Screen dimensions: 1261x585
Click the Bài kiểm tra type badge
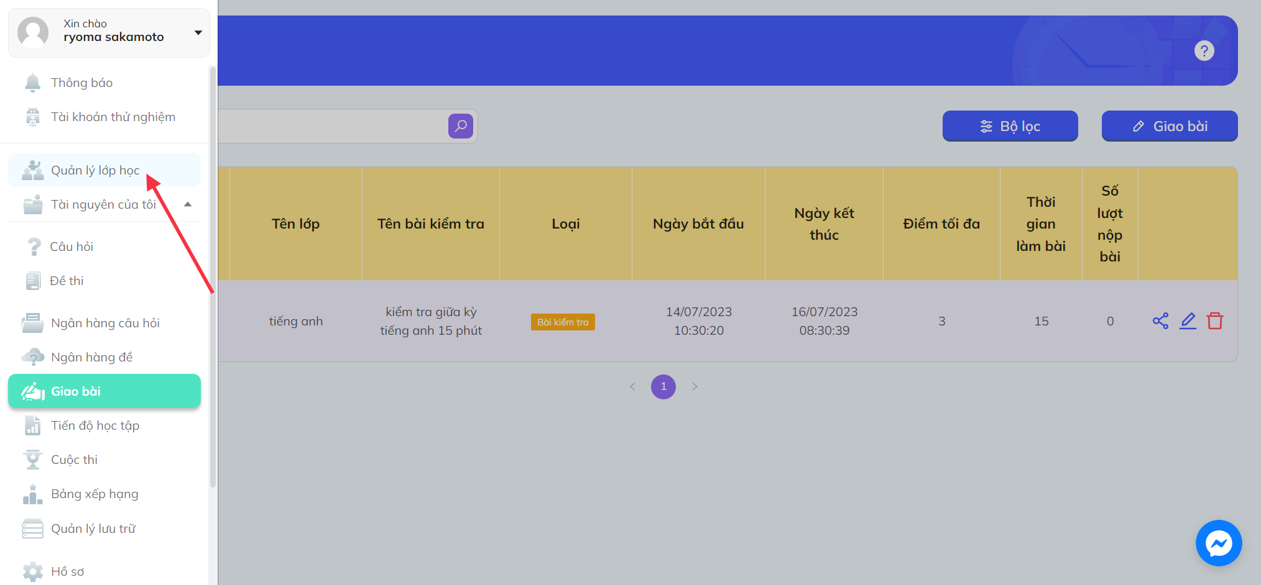(563, 322)
